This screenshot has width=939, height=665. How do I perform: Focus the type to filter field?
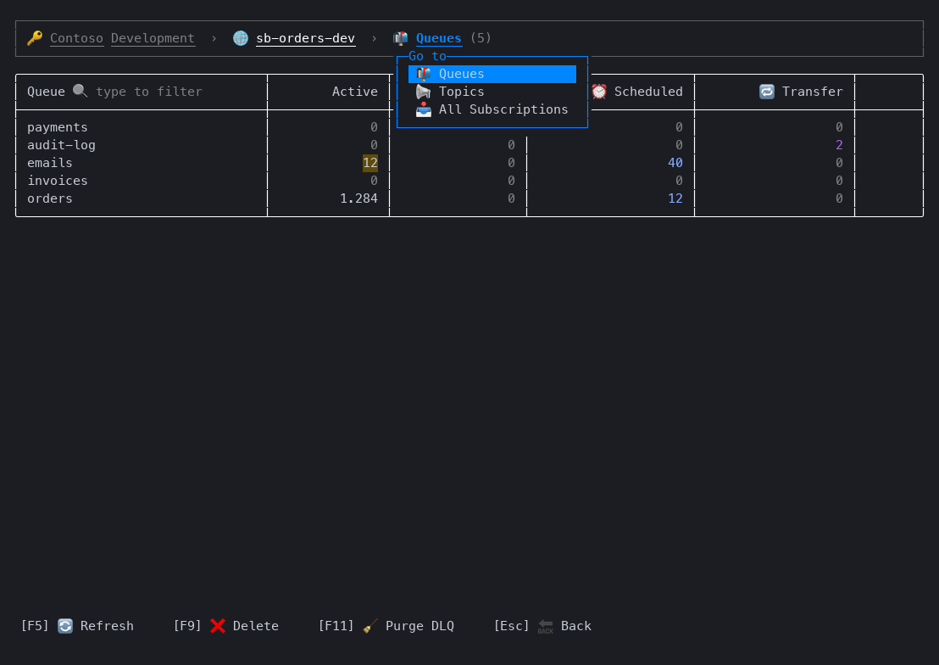[149, 92]
